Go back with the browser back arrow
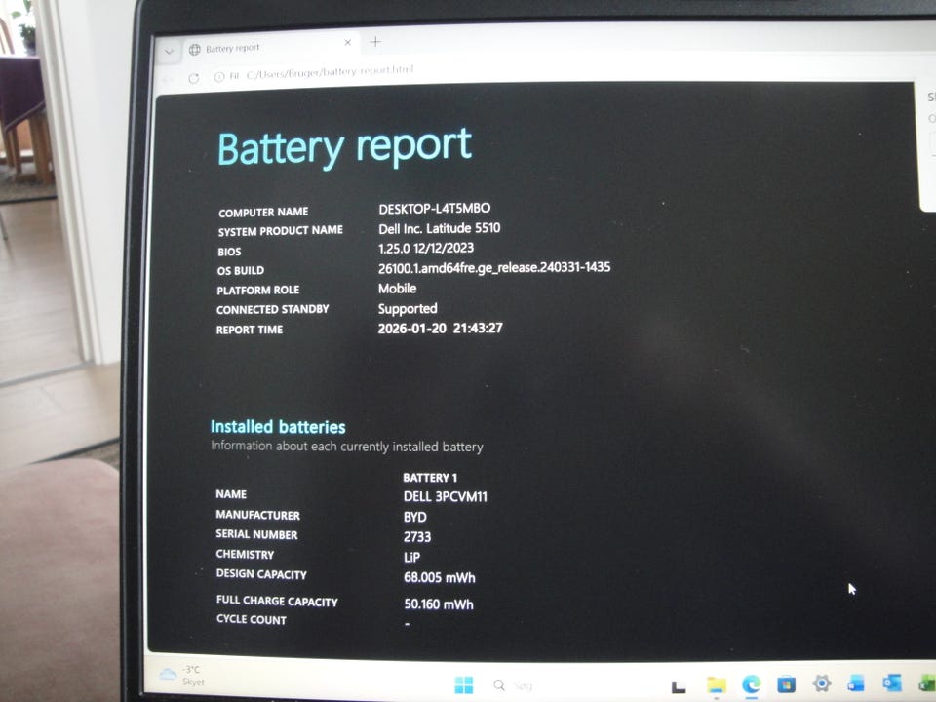The image size is (936, 702). [168, 79]
